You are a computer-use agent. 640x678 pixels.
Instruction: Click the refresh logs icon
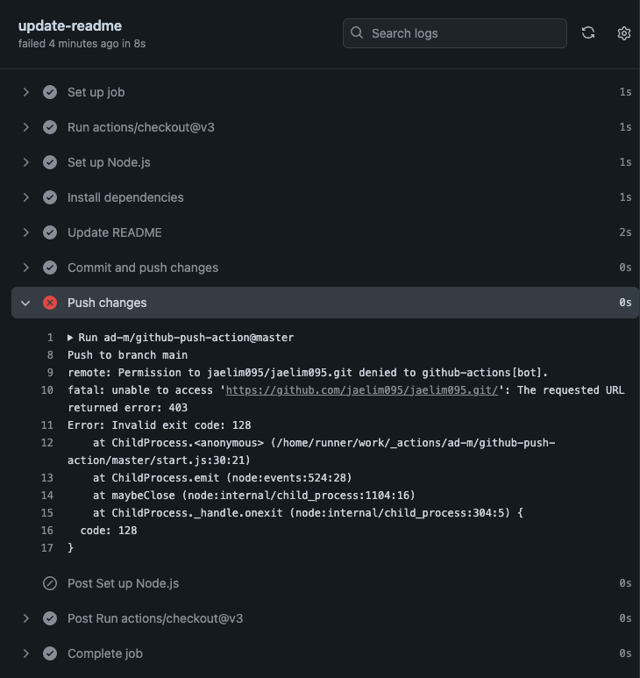[x=588, y=32]
